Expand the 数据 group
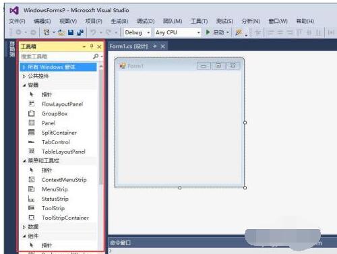 (24, 227)
